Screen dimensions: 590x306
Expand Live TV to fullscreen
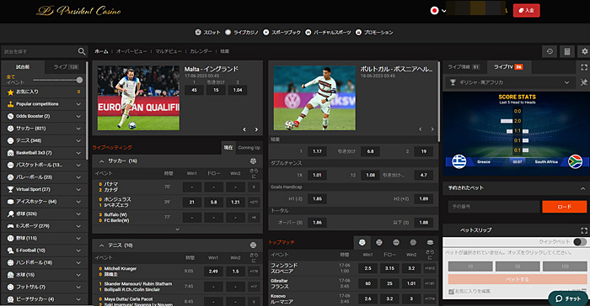pos(584,67)
